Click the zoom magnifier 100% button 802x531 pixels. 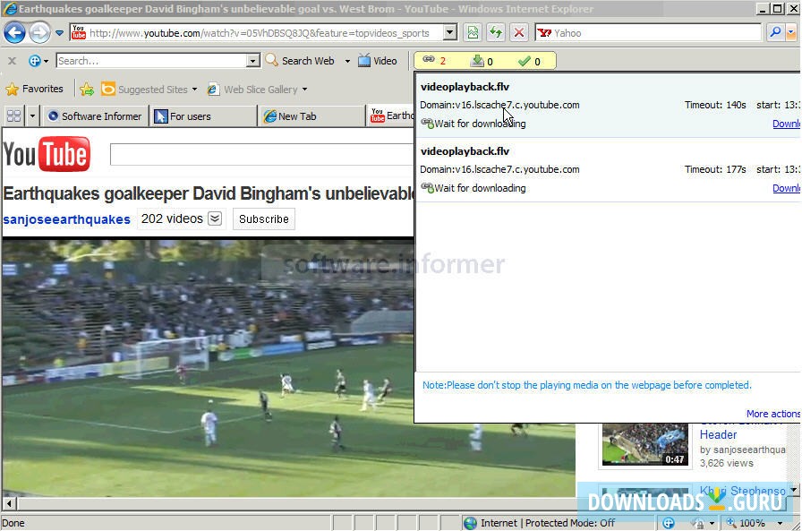[x=747, y=523]
